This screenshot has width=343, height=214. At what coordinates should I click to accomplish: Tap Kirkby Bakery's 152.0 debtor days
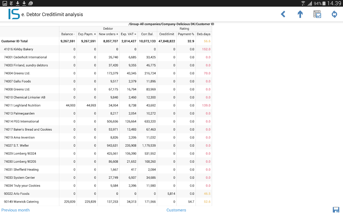(206, 49)
